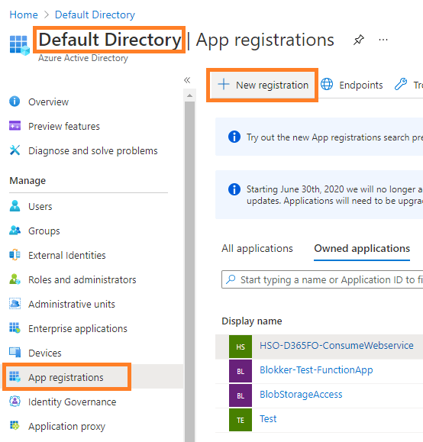Image resolution: width=423 pixels, height=442 pixels.
Task: Open Blokker-Test-FunctionApp registration
Action: pos(316,369)
